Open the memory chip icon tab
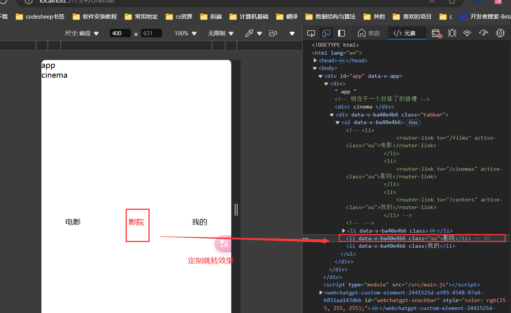Viewport: 511px width, 313px height. tap(500, 33)
